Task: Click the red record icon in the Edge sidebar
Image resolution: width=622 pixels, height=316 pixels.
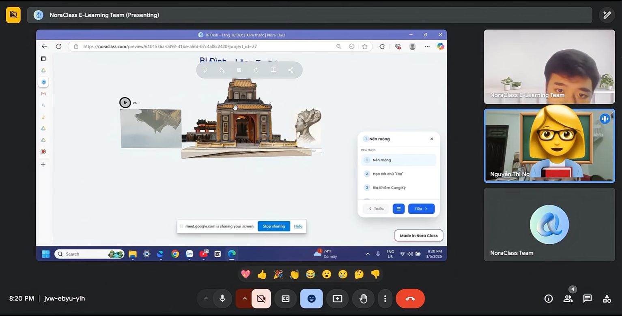Action: pyautogui.click(x=43, y=152)
